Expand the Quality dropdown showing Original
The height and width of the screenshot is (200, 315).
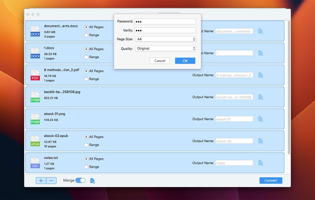pos(165,49)
